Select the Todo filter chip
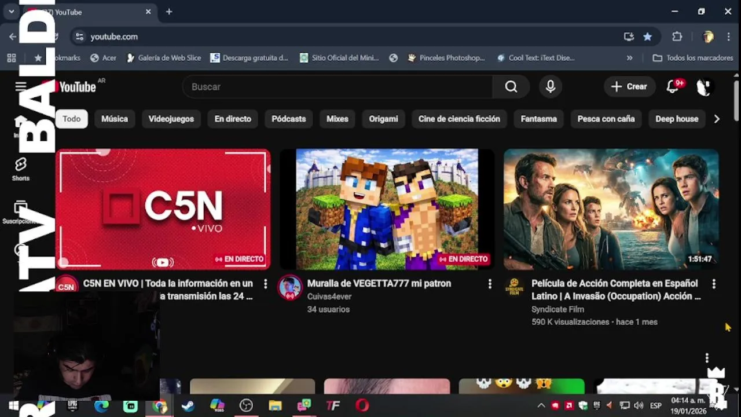Image resolution: width=741 pixels, height=417 pixels. [x=72, y=119]
